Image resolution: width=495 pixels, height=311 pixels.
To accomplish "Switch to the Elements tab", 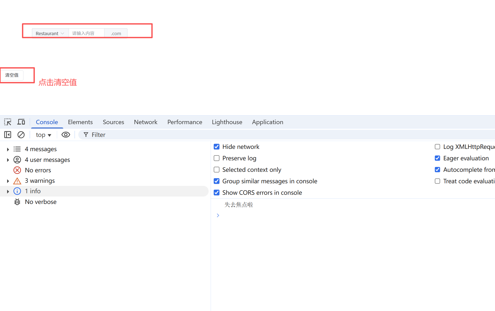I will pos(80,122).
